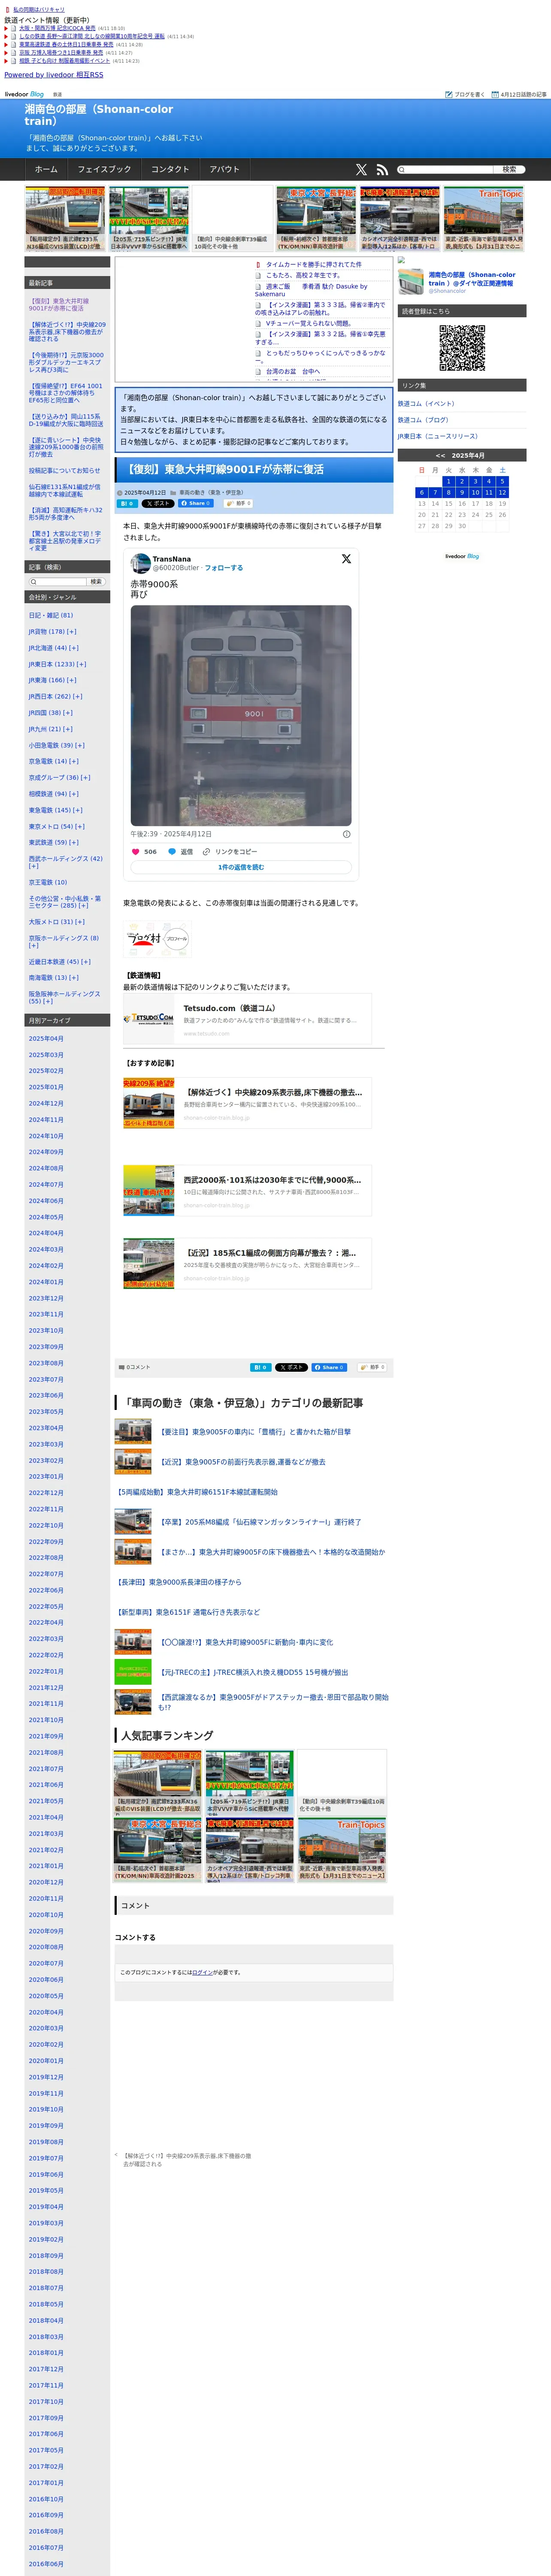Open recommended article 中央線209系表示器 card
551x2576 pixels.
[x=247, y=1103]
